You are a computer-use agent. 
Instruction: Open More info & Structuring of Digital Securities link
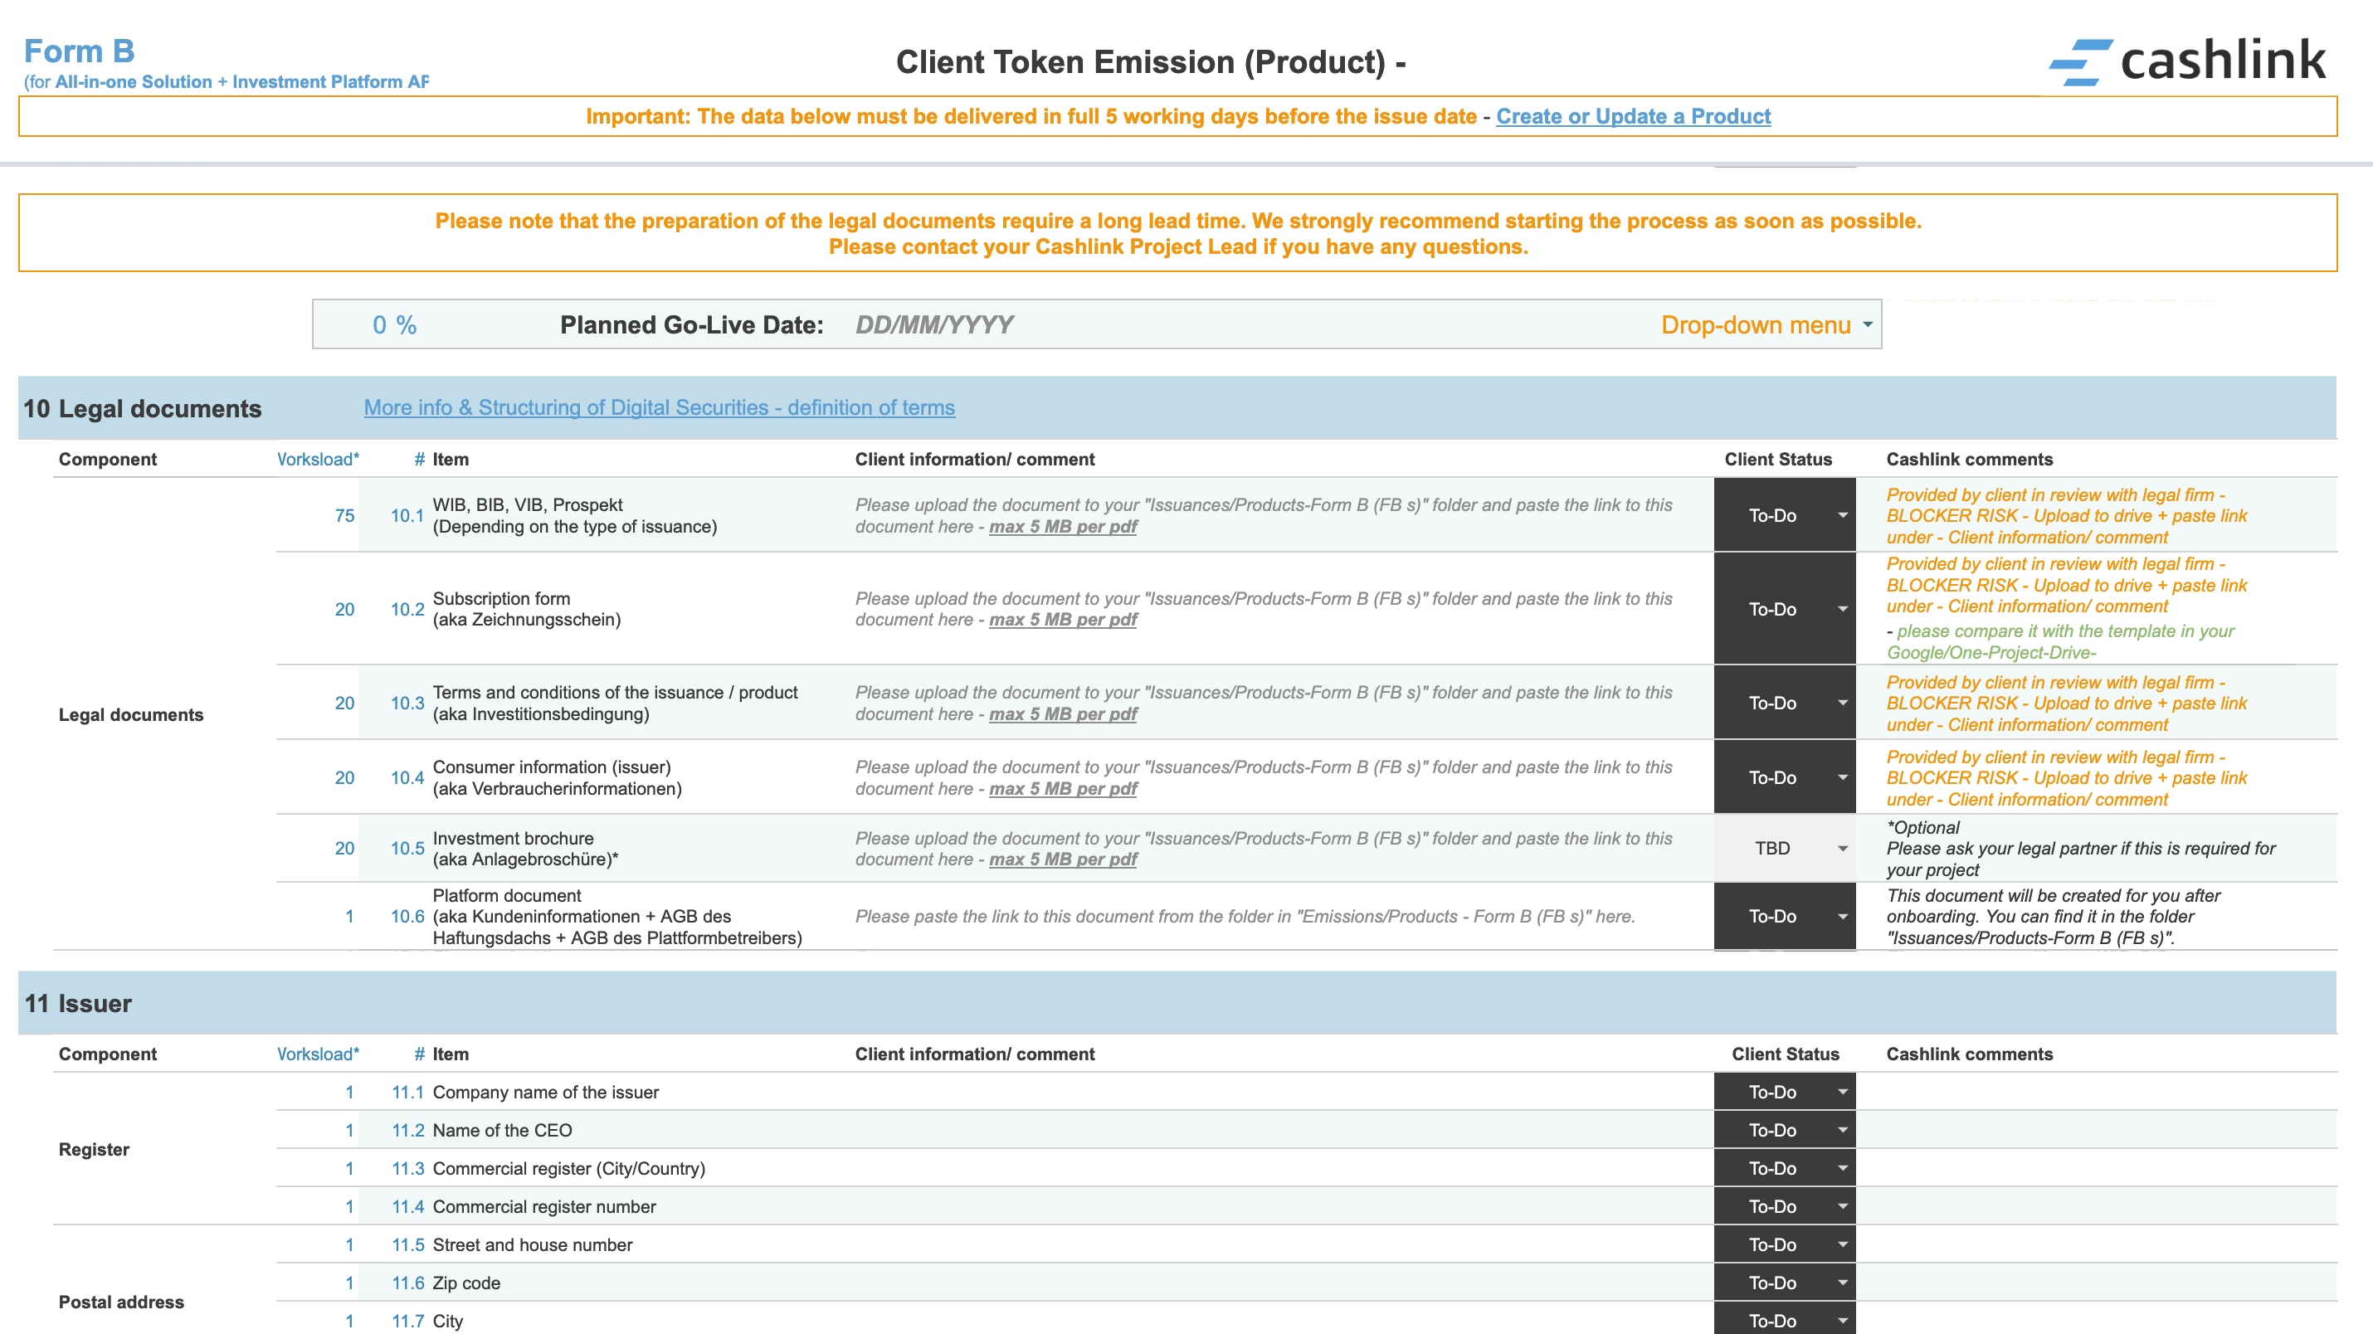pyautogui.click(x=659, y=407)
